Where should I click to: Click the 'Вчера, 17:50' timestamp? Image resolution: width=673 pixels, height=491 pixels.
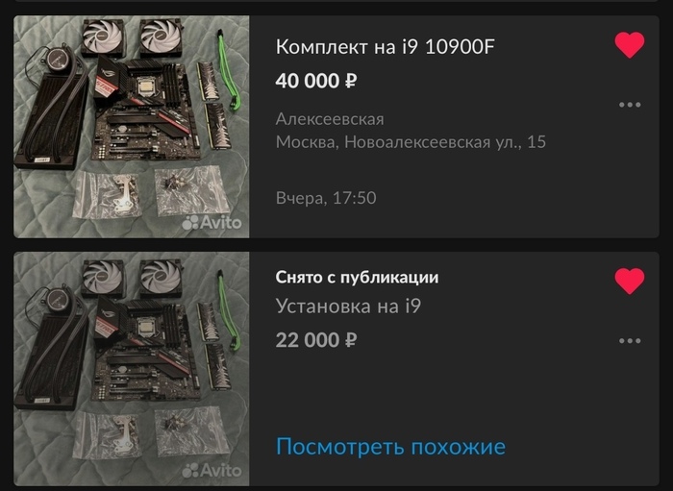point(326,198)
